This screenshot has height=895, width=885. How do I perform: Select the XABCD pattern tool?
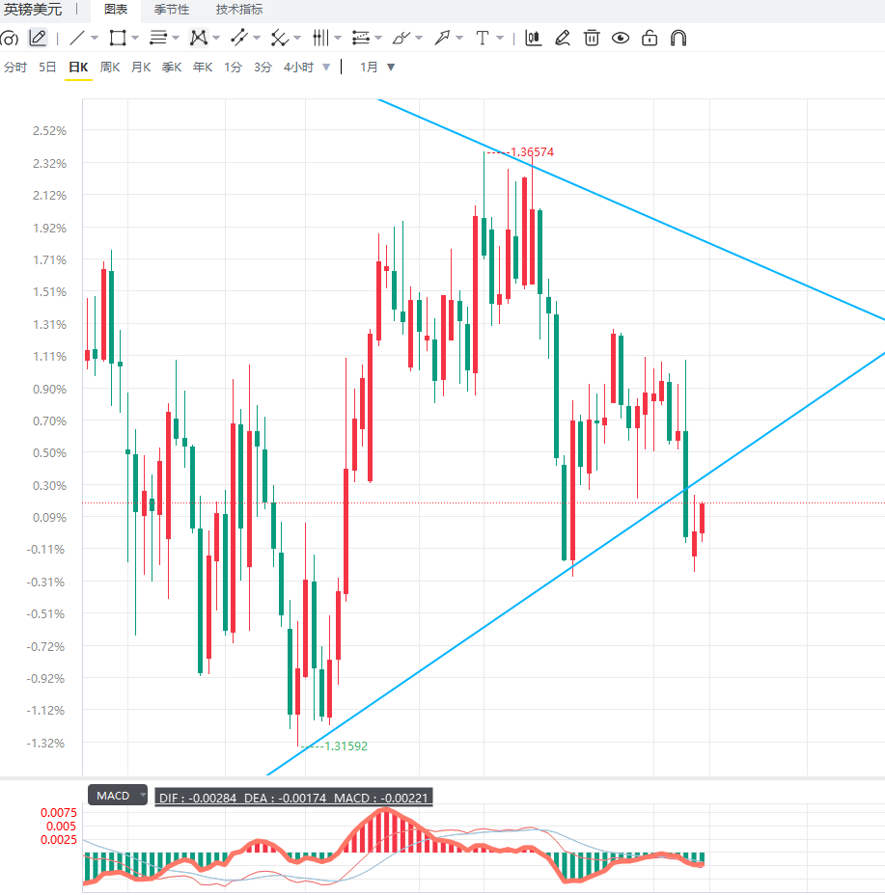(198, 39)
